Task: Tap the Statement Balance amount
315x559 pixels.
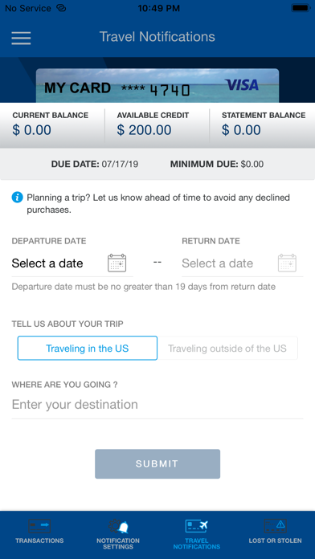Action: click(x=241, y=130)
